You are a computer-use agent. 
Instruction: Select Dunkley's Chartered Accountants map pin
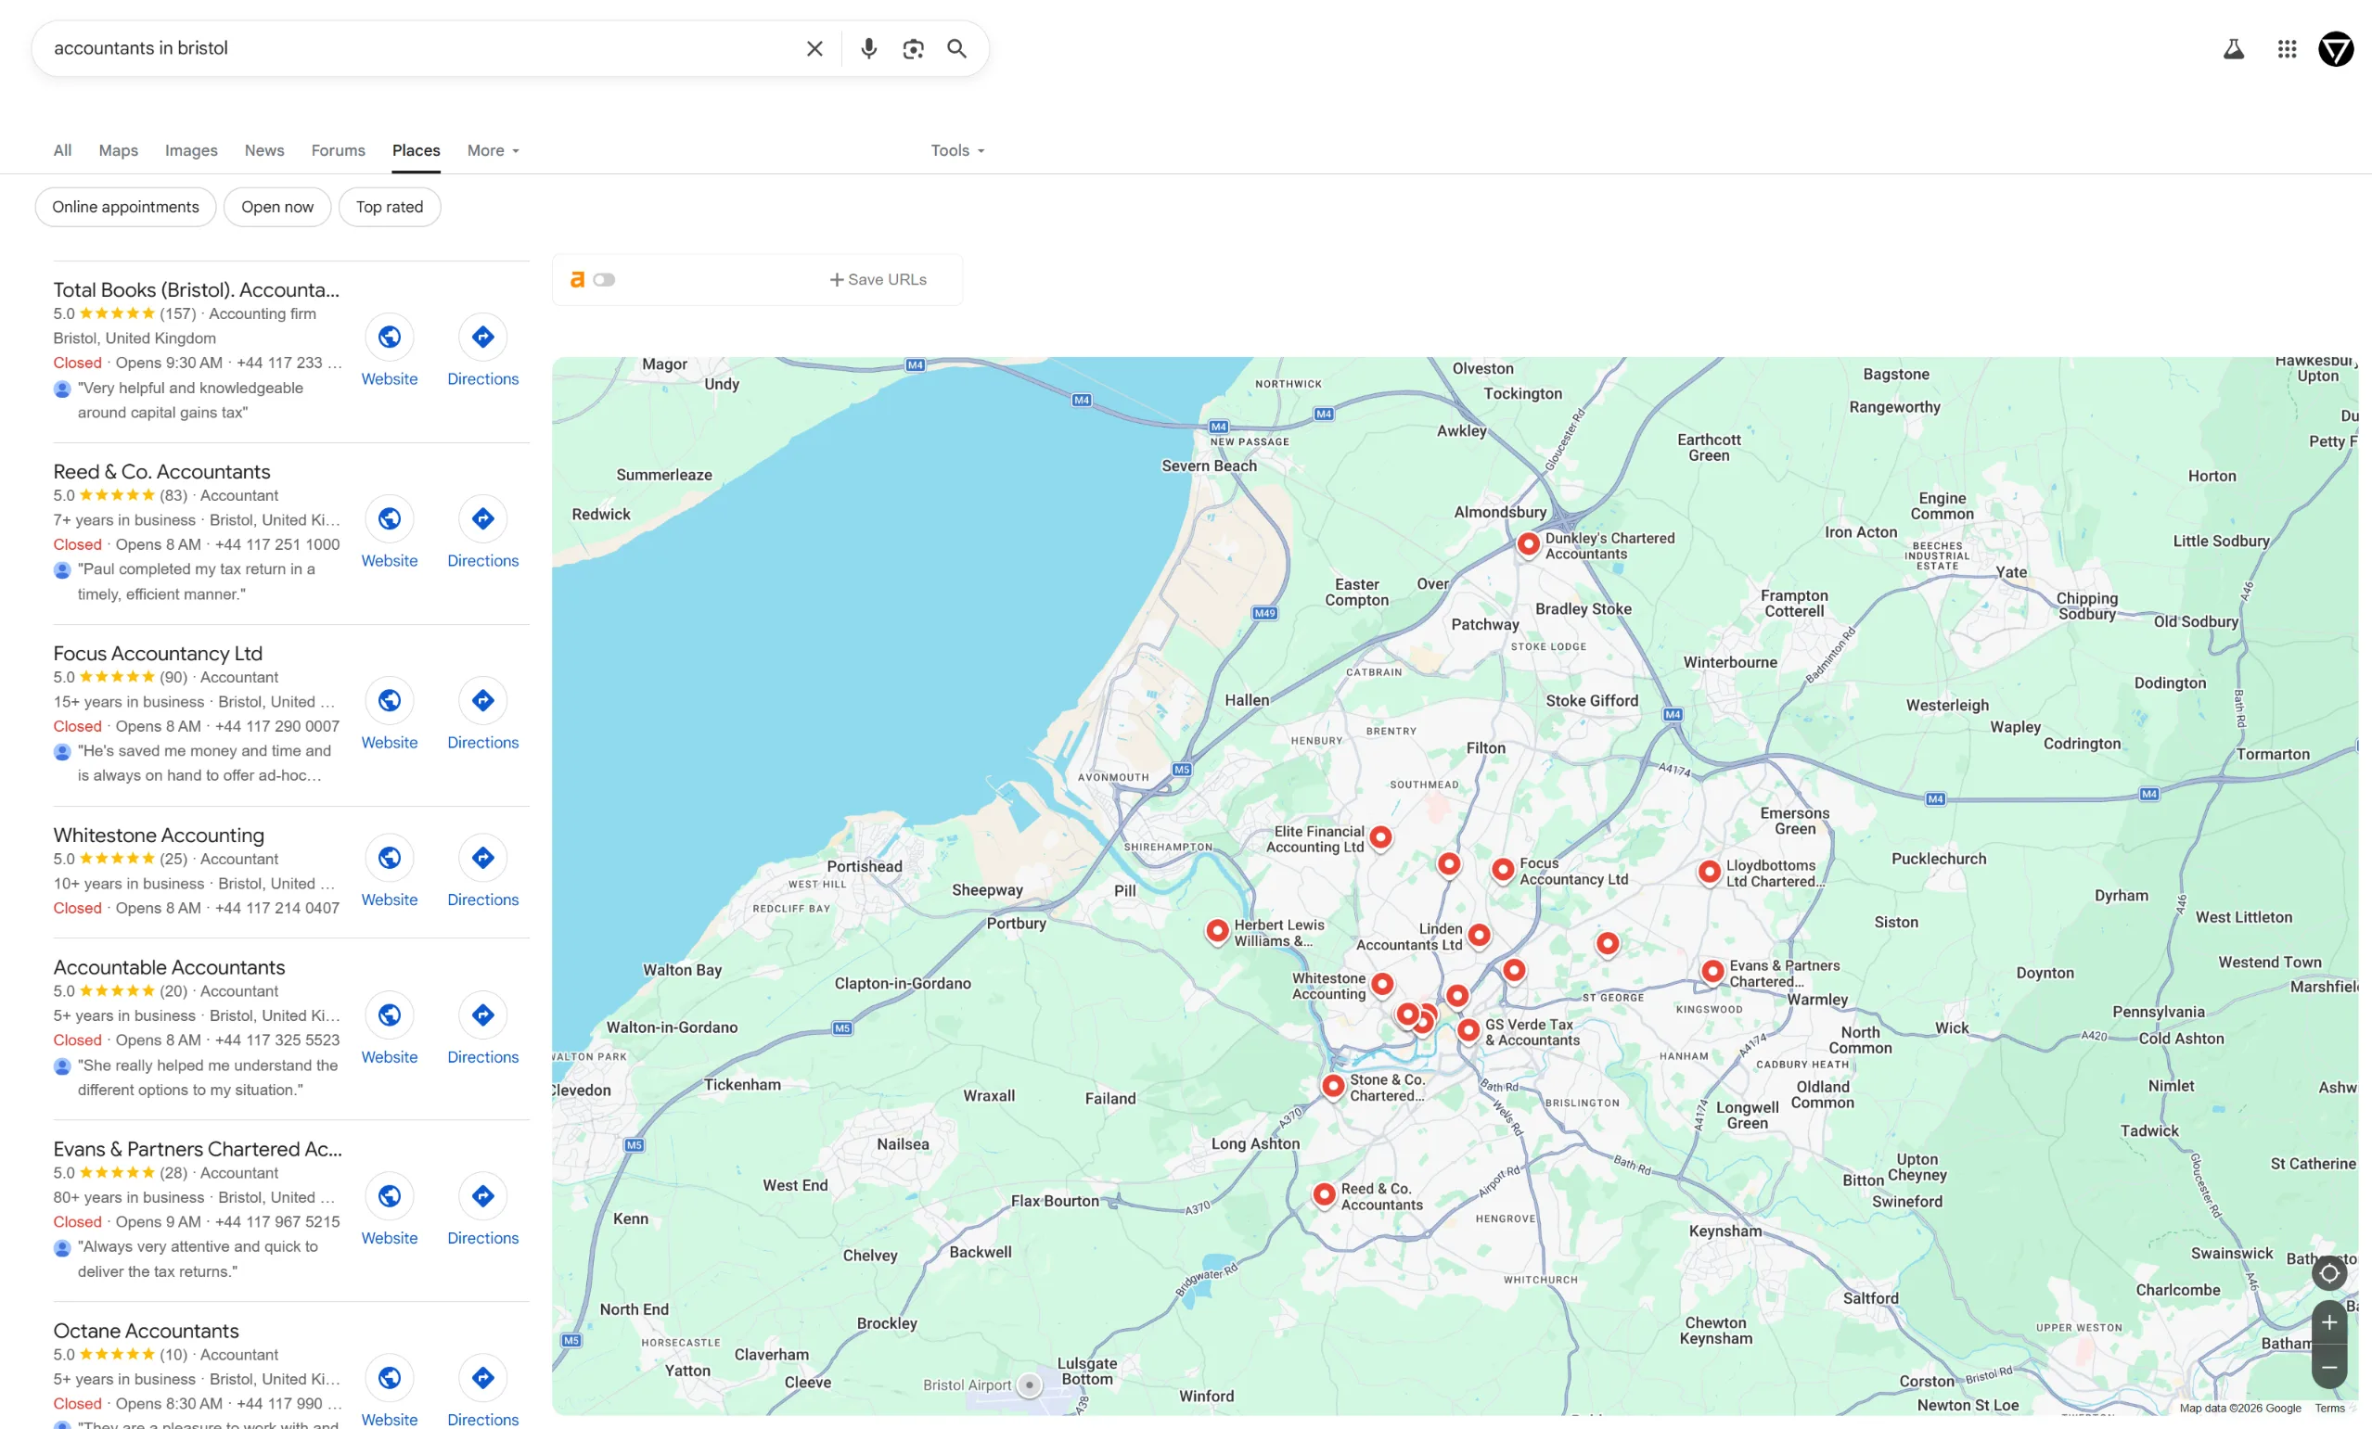click(1528, 543)
